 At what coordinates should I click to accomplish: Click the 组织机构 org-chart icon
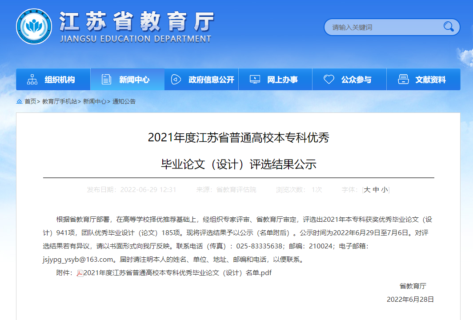(x=32, y=80)
